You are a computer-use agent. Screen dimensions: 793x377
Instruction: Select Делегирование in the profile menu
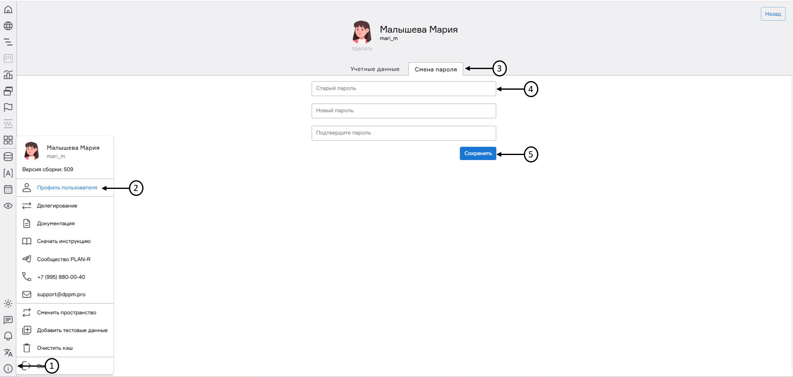tap(57, 205)
